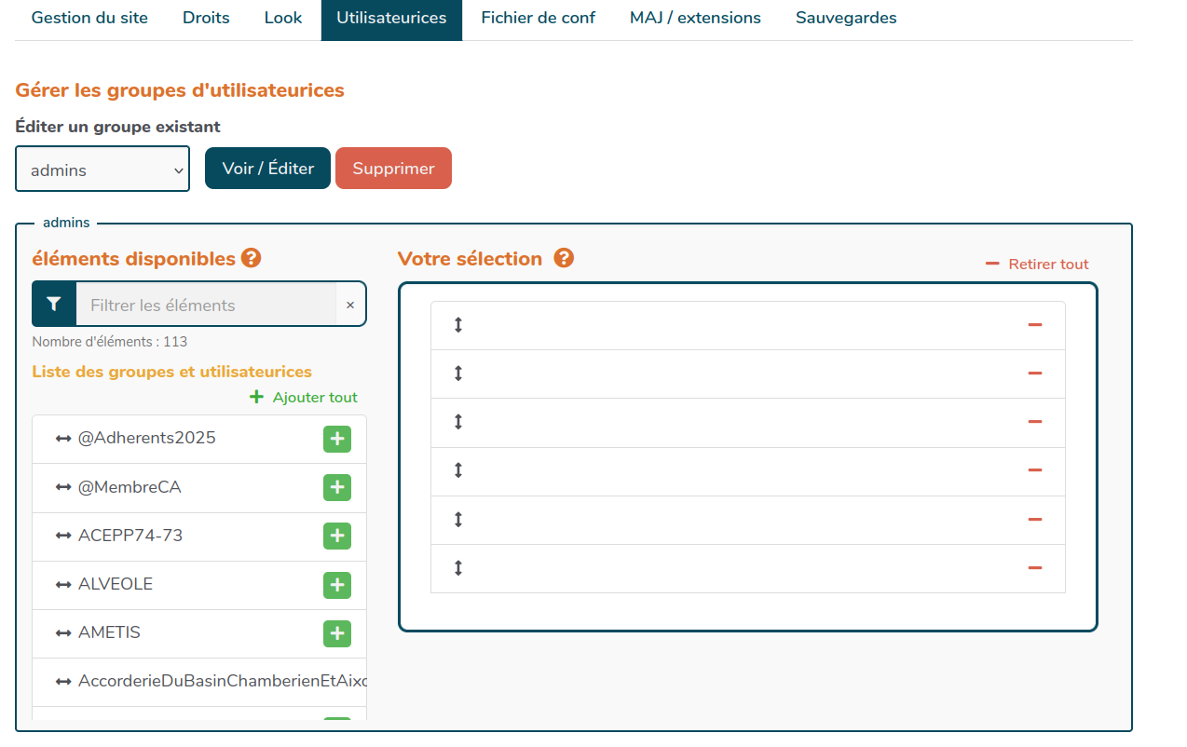Click the reorder arrow of first selected row

tap(458, 325)
